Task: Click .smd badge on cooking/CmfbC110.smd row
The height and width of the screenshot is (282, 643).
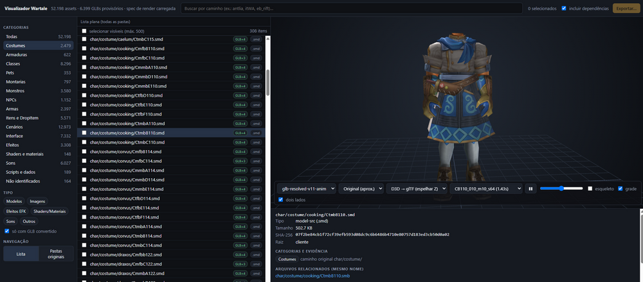Action: coord(257,58)
